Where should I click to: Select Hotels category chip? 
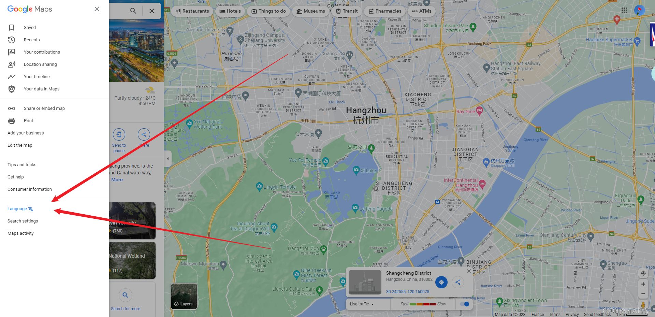point(230,11)
